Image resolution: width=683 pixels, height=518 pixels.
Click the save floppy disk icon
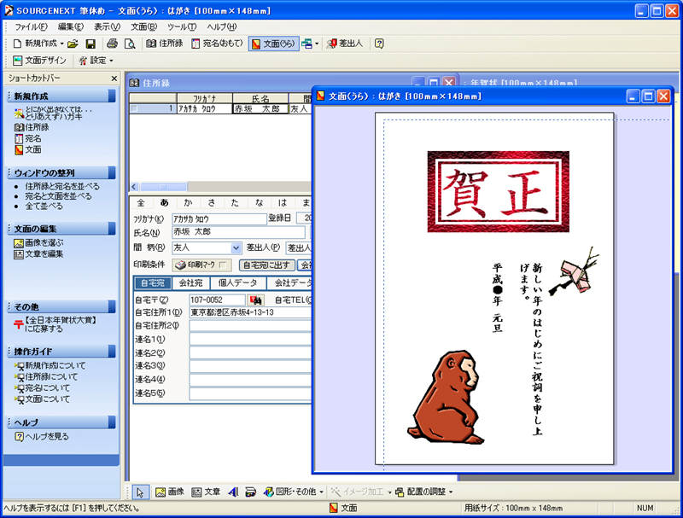pyautogui.click(x=90, y=43)
